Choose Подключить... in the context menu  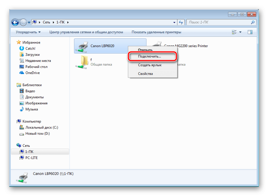click(152, 57)
